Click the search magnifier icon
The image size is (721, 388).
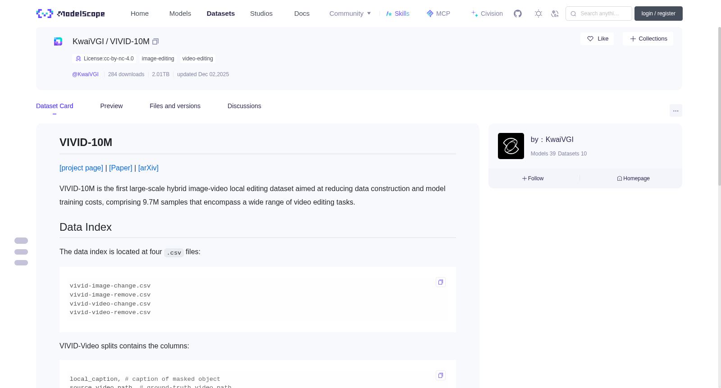click(573, 14)
